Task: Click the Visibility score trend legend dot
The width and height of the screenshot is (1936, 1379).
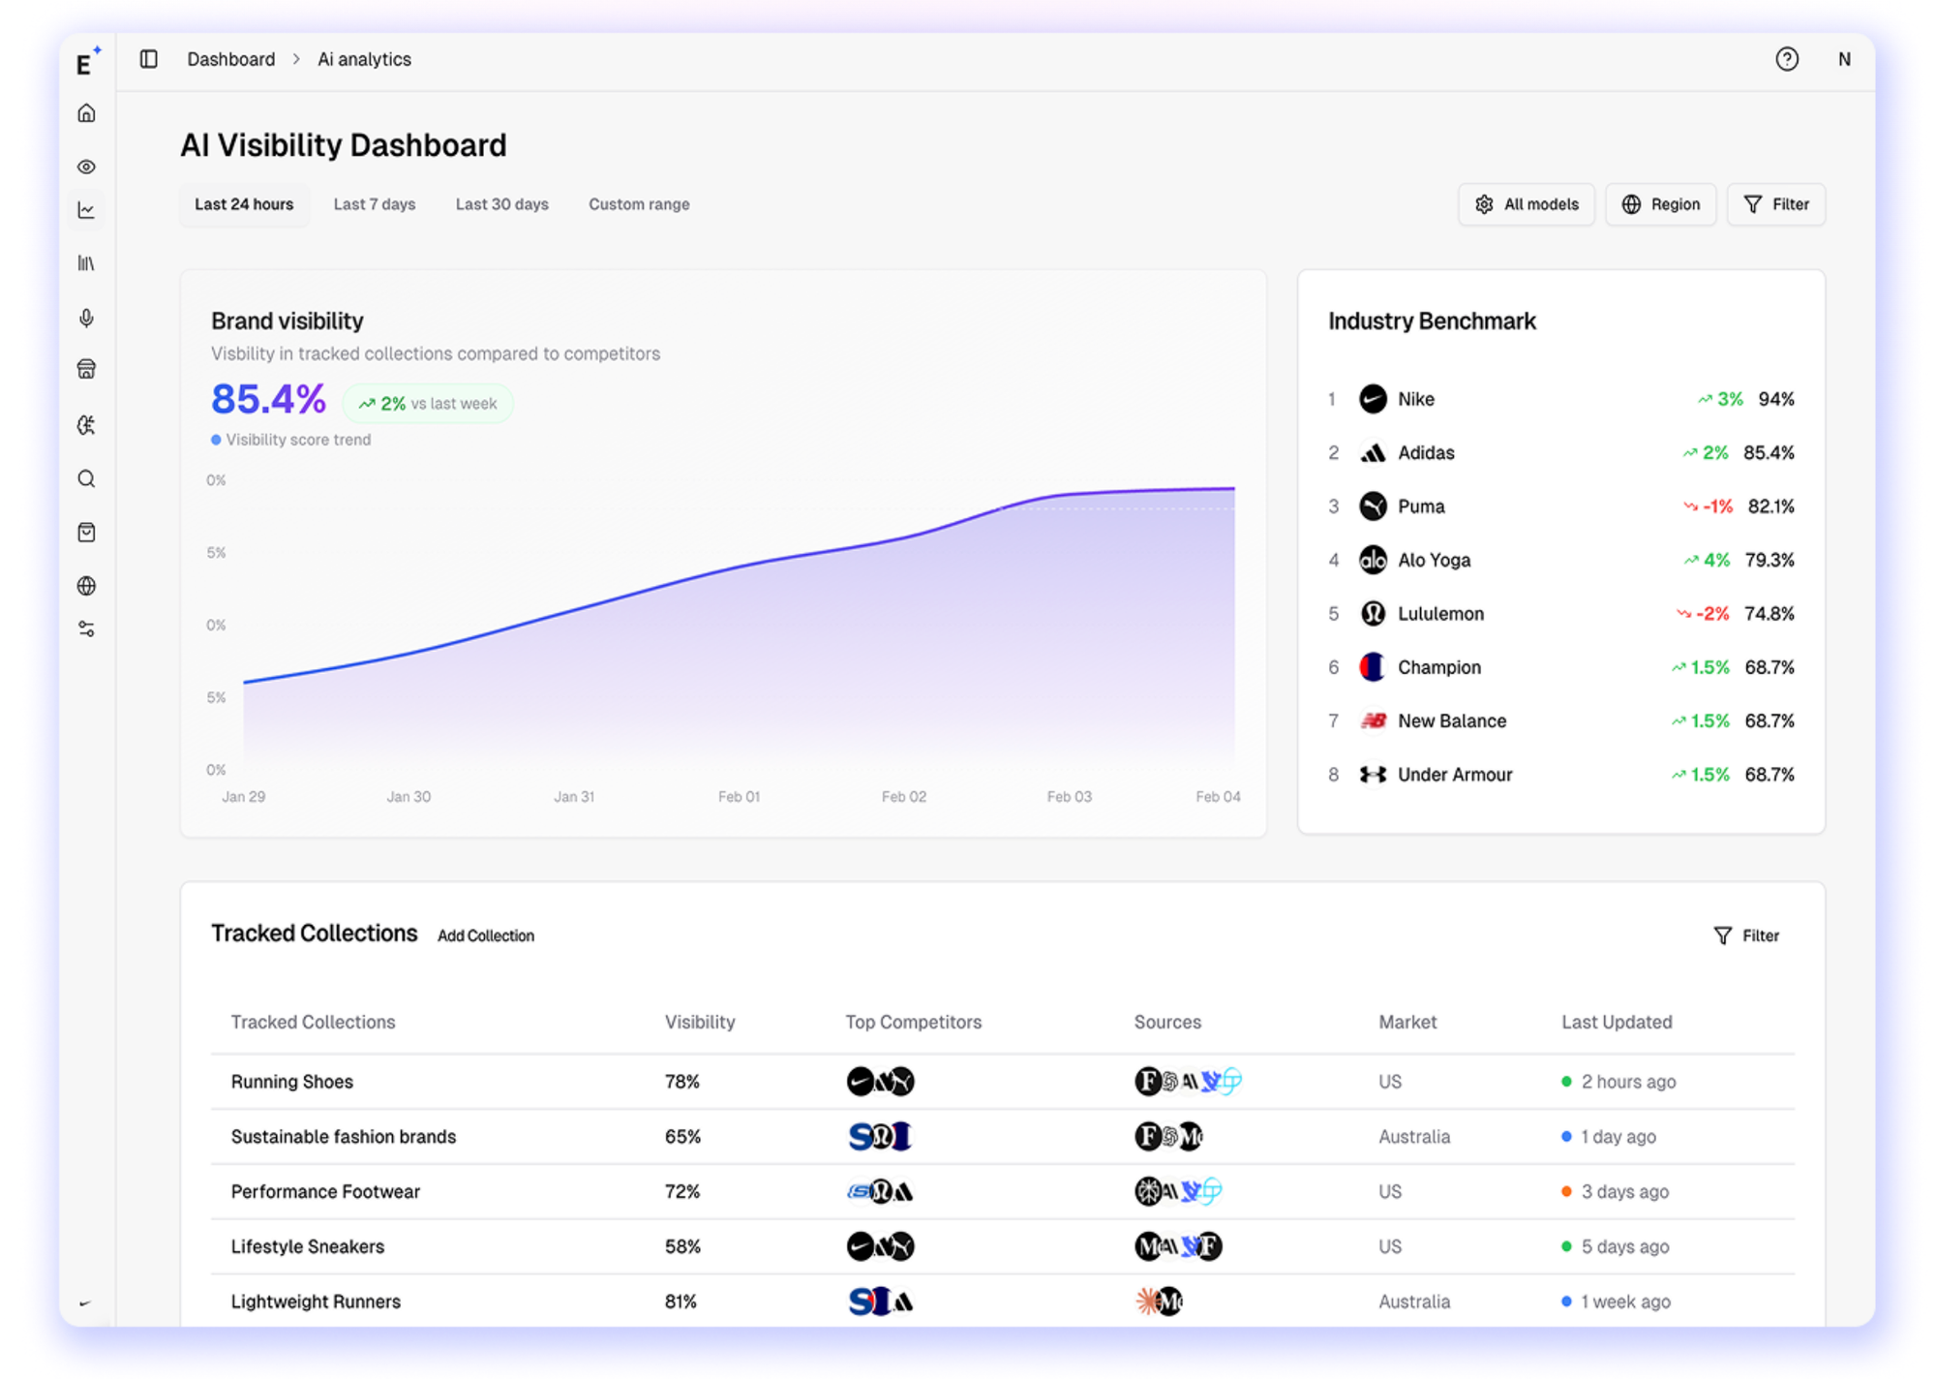Action: [x=216, y=440]
